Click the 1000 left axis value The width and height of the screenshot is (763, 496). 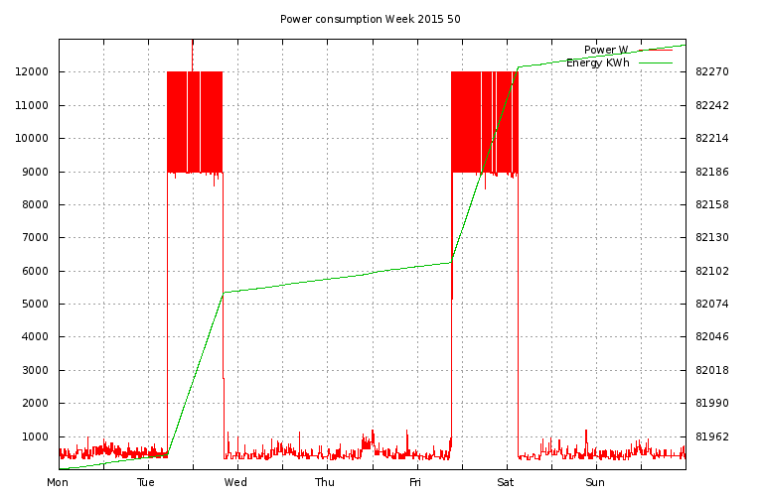point(35,436)
